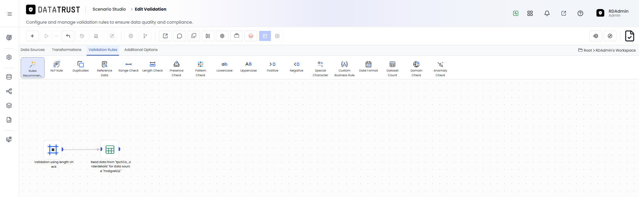The width and height of the screenshot is (639, 197).
Task: Select the NLP Rule tool
Action: 57,67
